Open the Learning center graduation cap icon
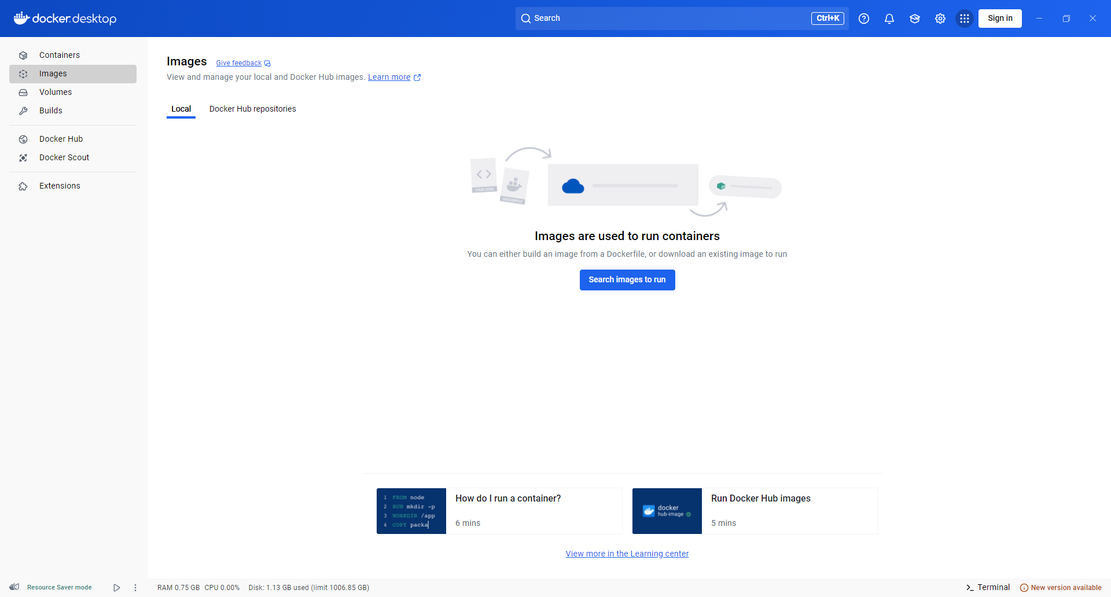 pos(915,19)
